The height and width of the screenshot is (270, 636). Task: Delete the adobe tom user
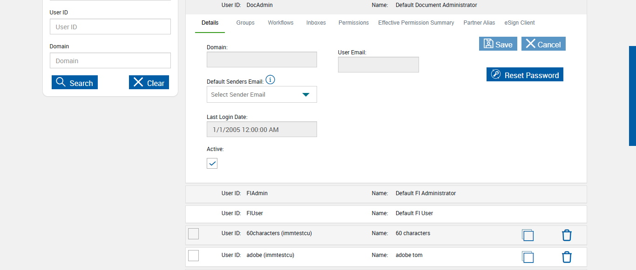566,257
